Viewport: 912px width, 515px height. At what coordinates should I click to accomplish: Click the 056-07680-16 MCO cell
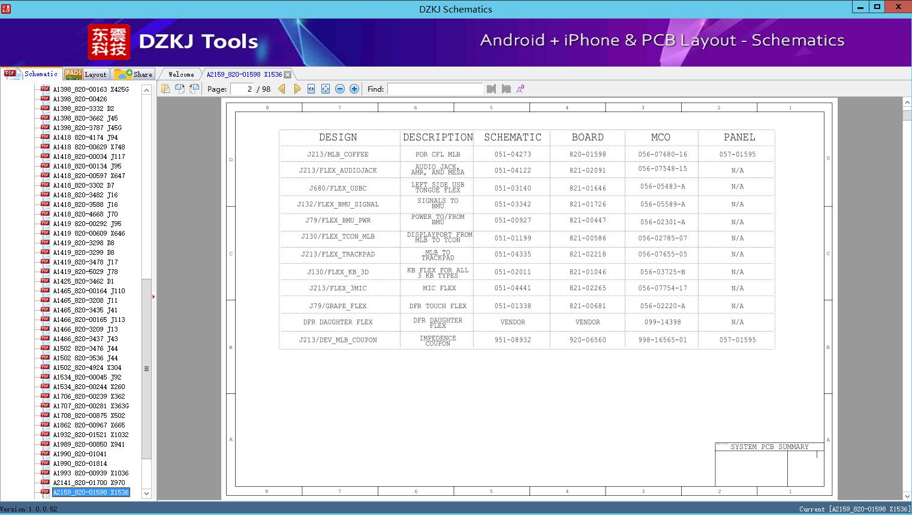coord(663,154)
